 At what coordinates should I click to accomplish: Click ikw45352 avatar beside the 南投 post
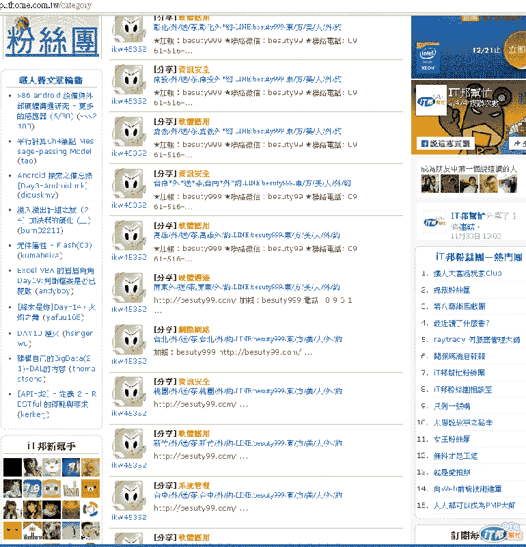[129, 80]
